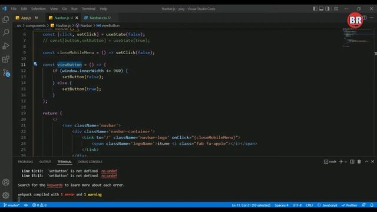The image size is (377, 212).
Task: Open the Go menu
Action: click(64, 9)
